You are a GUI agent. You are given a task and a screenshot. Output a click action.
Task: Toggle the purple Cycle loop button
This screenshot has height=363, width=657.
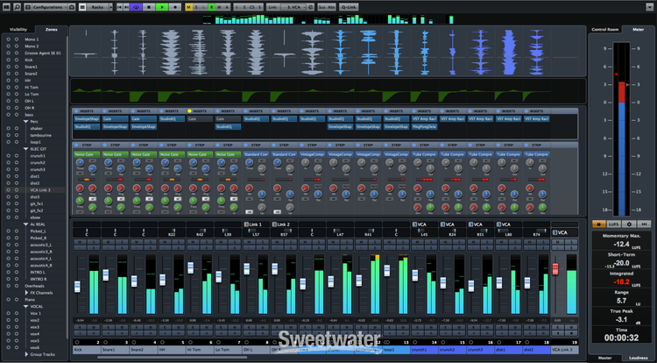(136, 6)
